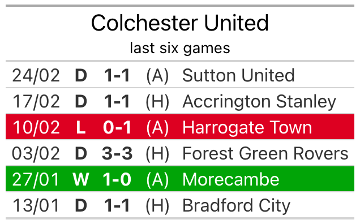This screenshot has width=360, height=224.
Task: Click the W result indicator for Morecambe
Action: point(81,179)
